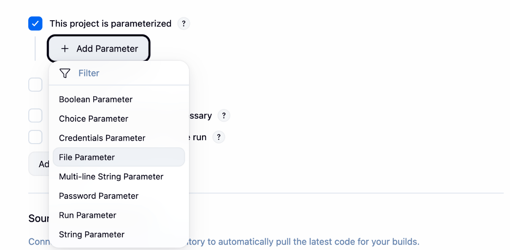Image resolution: width=510 pixels, height=250 pixels.
Task: Pick Credentials Parameter from the menu
Action: click(x=102, y=138)
